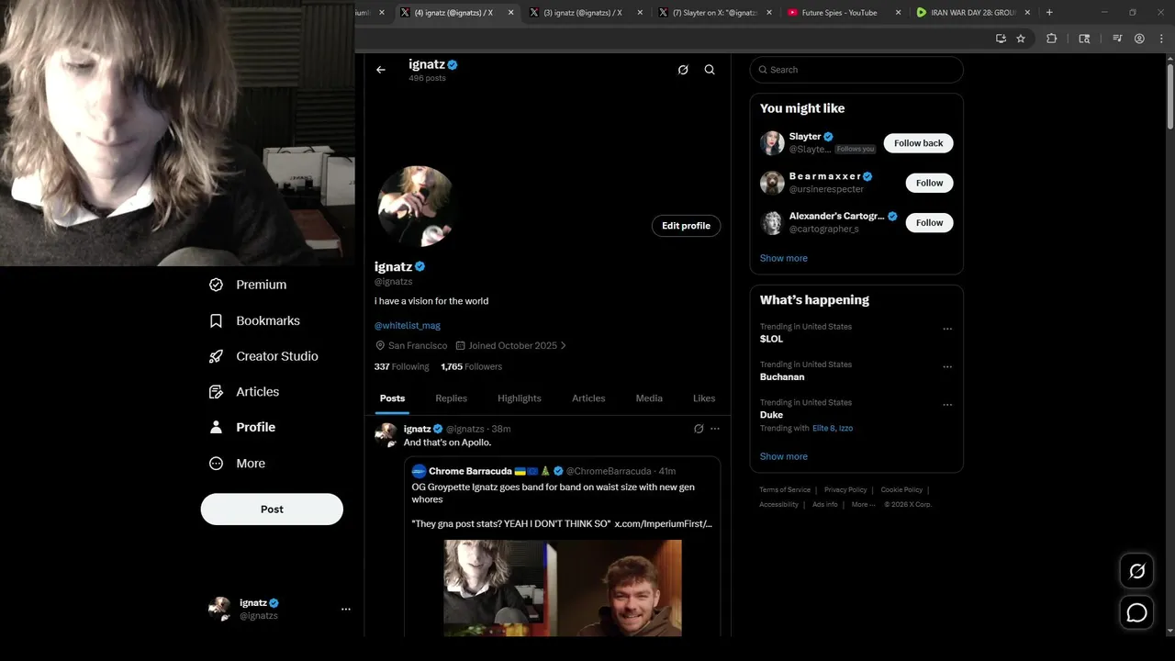Open more options for $LOL trend
Screen dimensions: 1175x661
[x=947, y=329]
